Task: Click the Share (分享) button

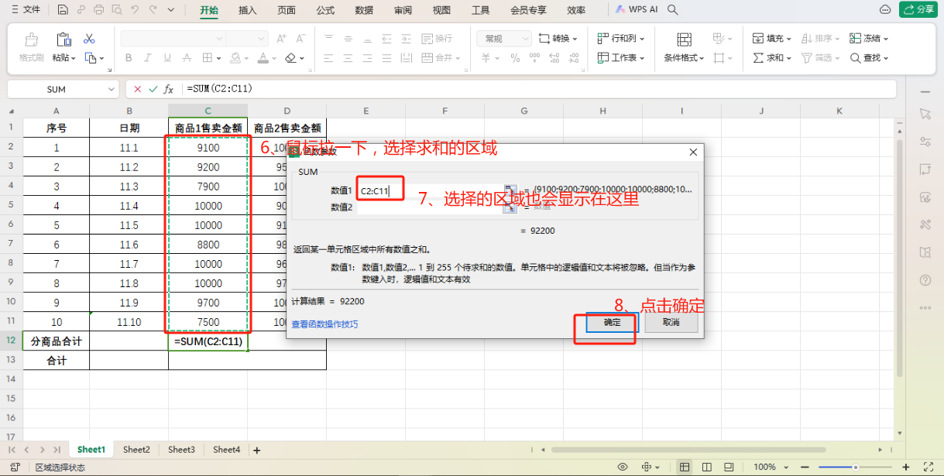Action: click(x=919, y=10)
